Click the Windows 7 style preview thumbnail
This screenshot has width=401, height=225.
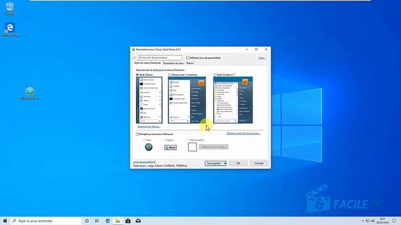pyautogui.click(x=233, y=100)
